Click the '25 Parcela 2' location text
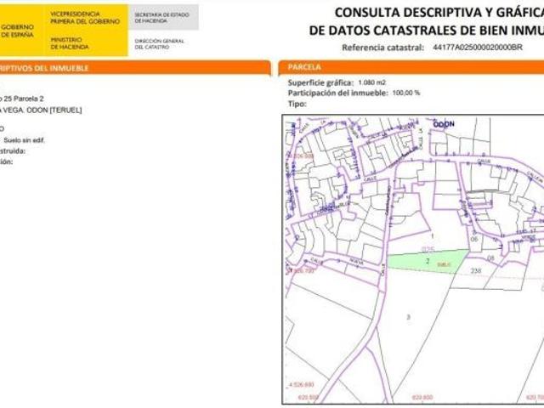This screenshot has width=544, height=408. coord(24,99)
